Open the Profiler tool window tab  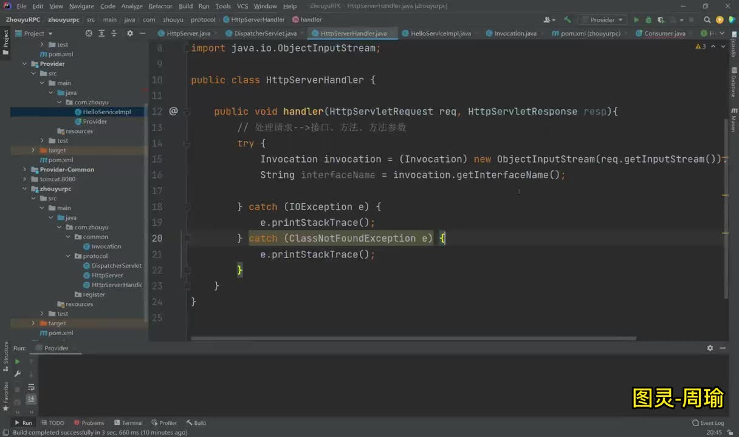tap(164, 423)
